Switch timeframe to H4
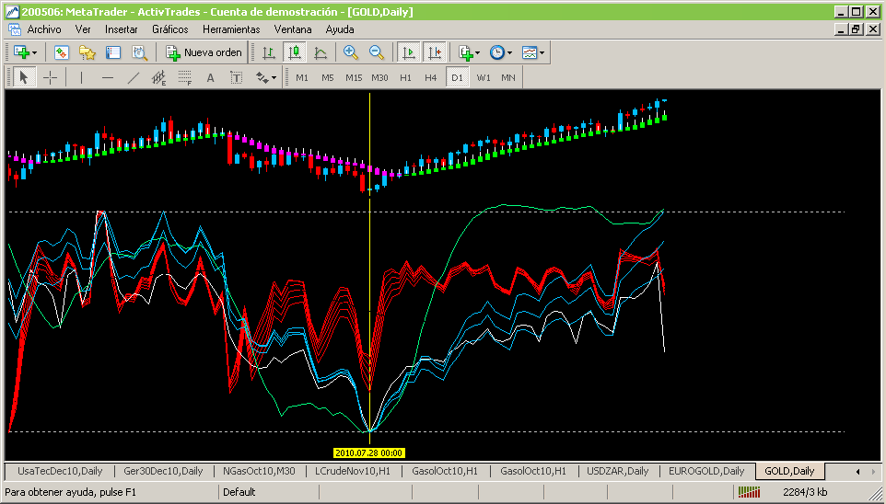Viewport: 886px width, 504px height. click(430, 77)
